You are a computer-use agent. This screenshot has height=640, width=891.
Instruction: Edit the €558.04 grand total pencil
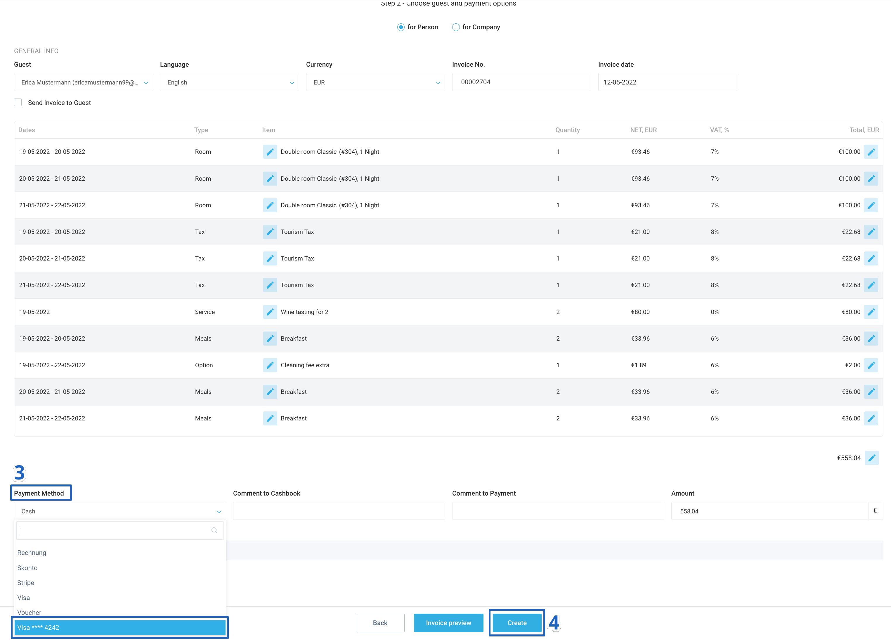[871, 458]
